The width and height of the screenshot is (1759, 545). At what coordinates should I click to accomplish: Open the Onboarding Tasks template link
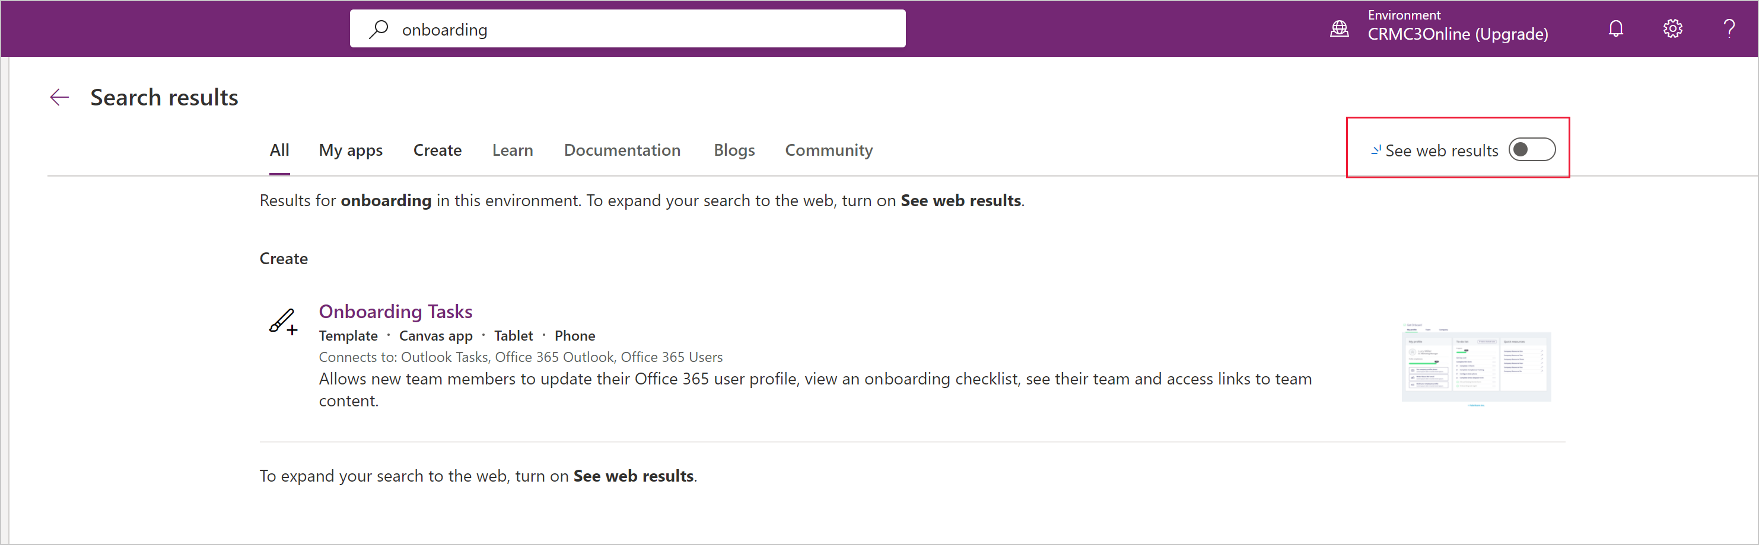point(395,312)
